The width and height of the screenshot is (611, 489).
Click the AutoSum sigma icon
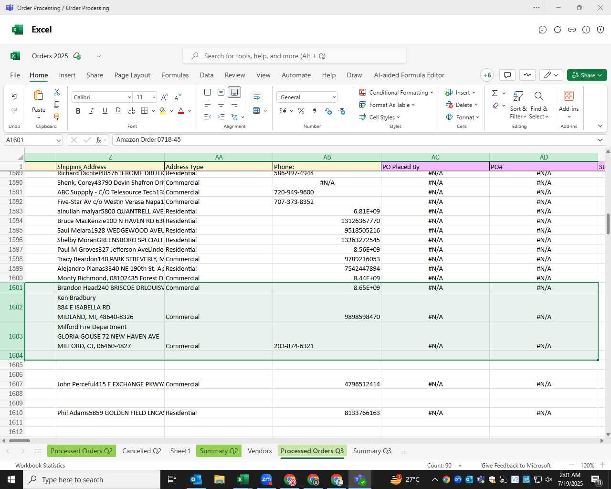click(x=495, y=93)
